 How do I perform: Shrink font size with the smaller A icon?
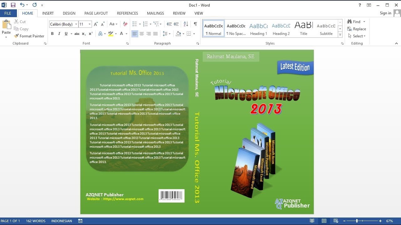[103, 24]
